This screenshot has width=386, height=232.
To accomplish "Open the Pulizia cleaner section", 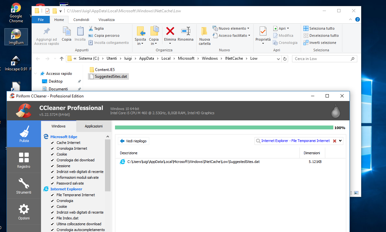I will 24,134.
